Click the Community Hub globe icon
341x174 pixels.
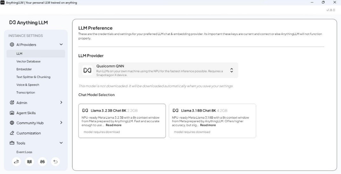(12, 123)
